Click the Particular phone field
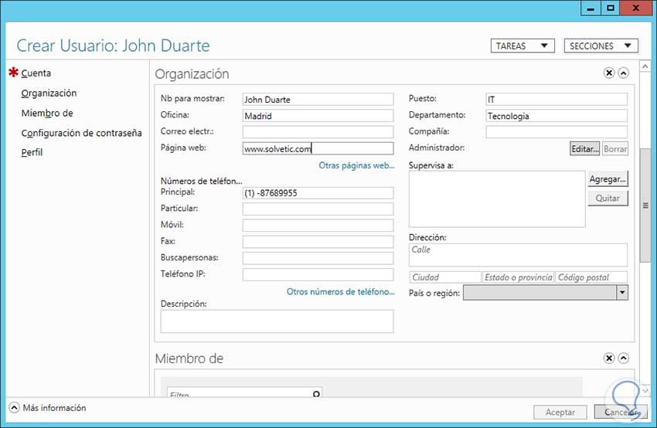The width and height of the screenshot is (657, 428). pos(318,209)
